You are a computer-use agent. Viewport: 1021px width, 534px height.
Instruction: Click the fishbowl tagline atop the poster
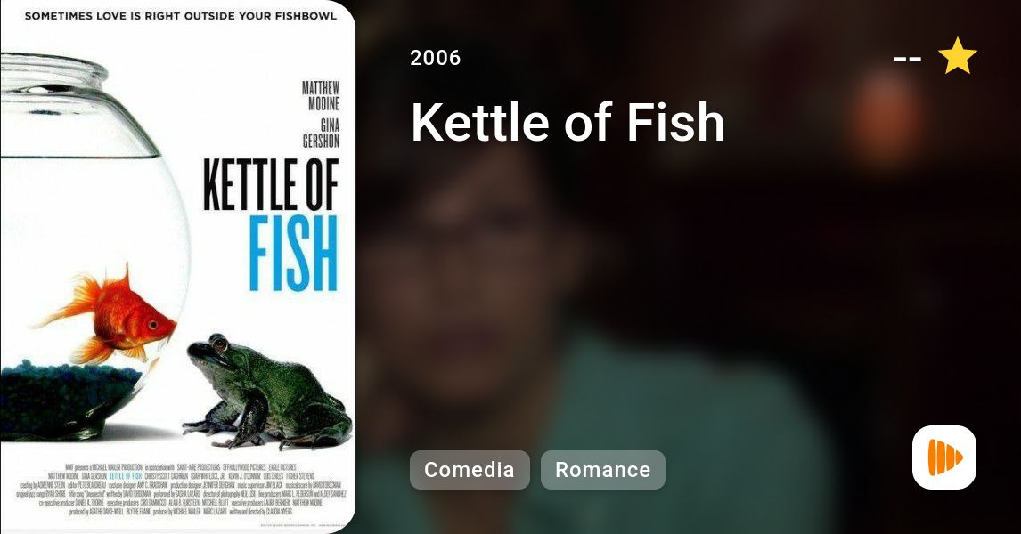181,16
